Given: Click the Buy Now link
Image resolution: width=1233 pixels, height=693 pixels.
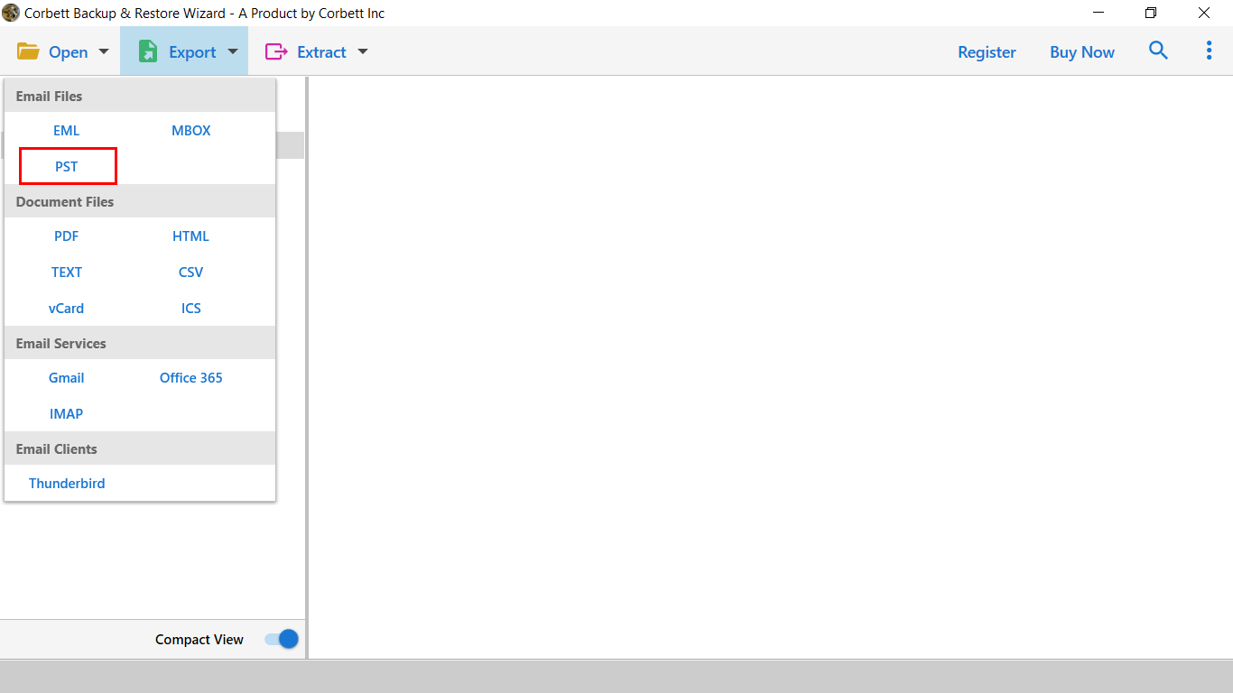Looking at the screenshot, I should click(1082, 52).
